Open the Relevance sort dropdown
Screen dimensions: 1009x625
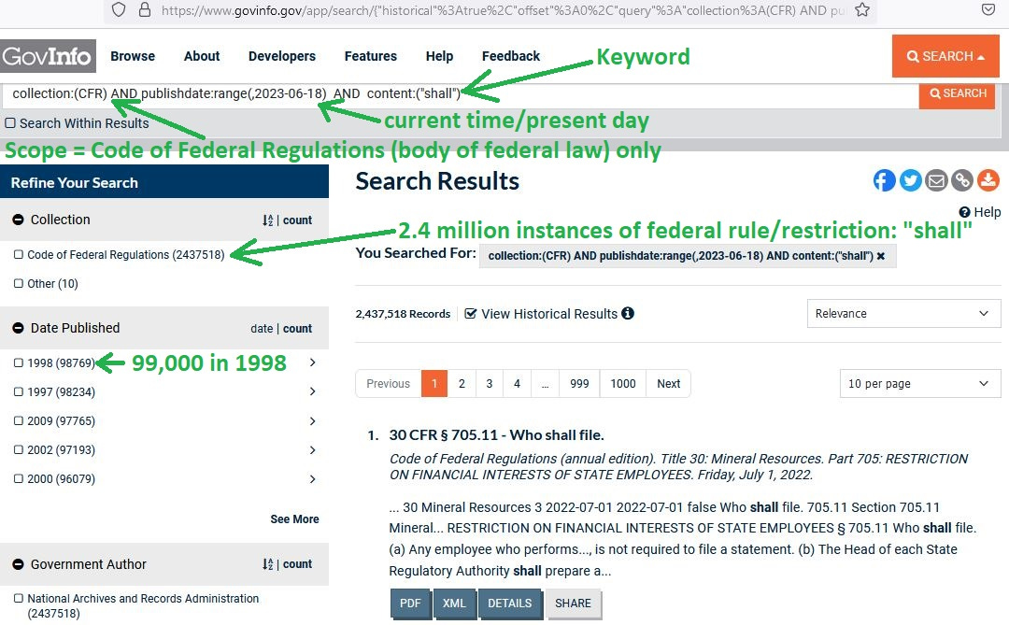pos(903,314)
